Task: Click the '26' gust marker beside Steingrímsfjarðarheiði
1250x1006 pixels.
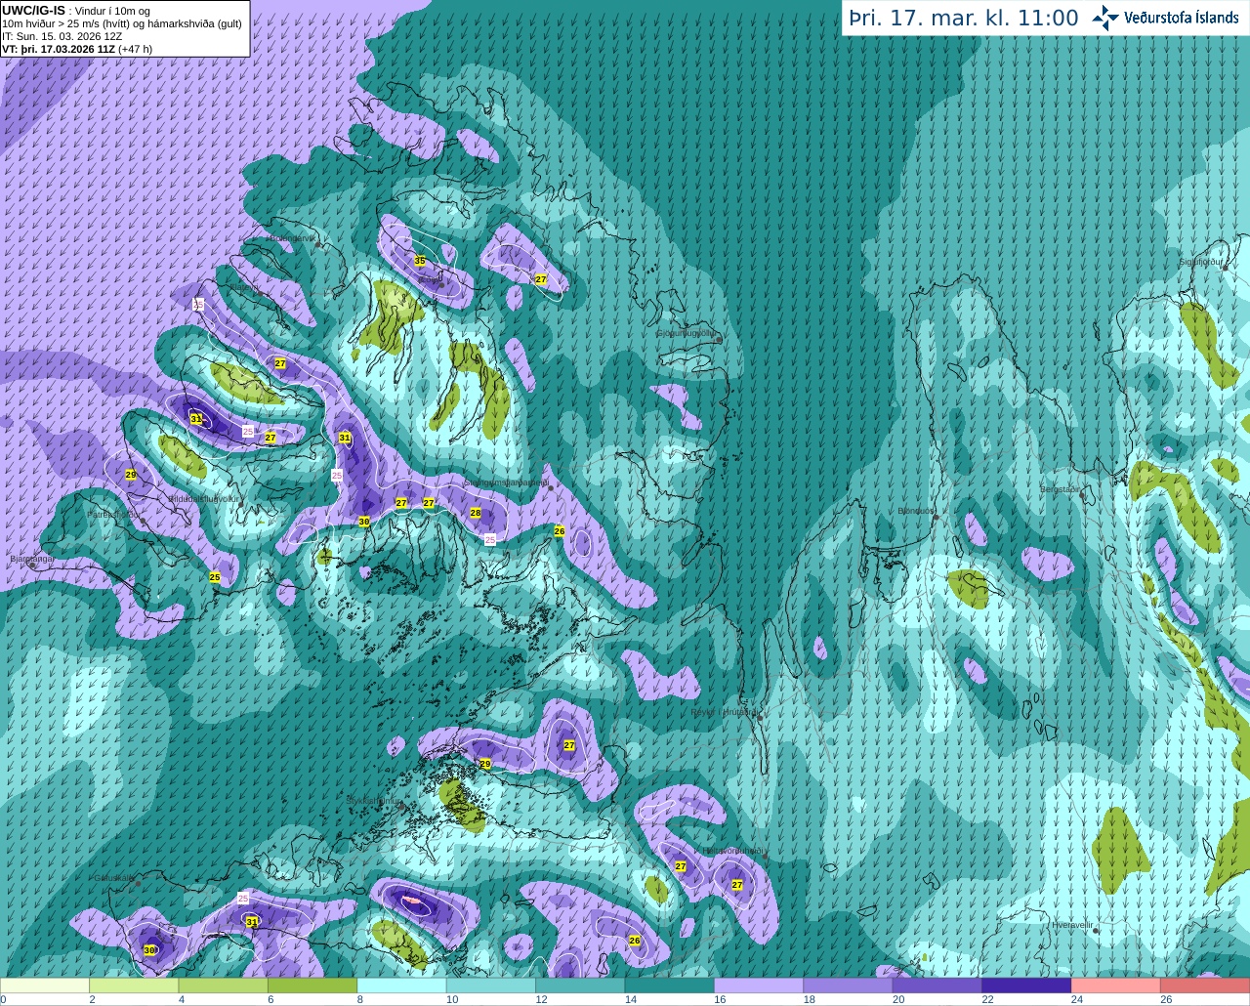Action: tap(560, 531)
